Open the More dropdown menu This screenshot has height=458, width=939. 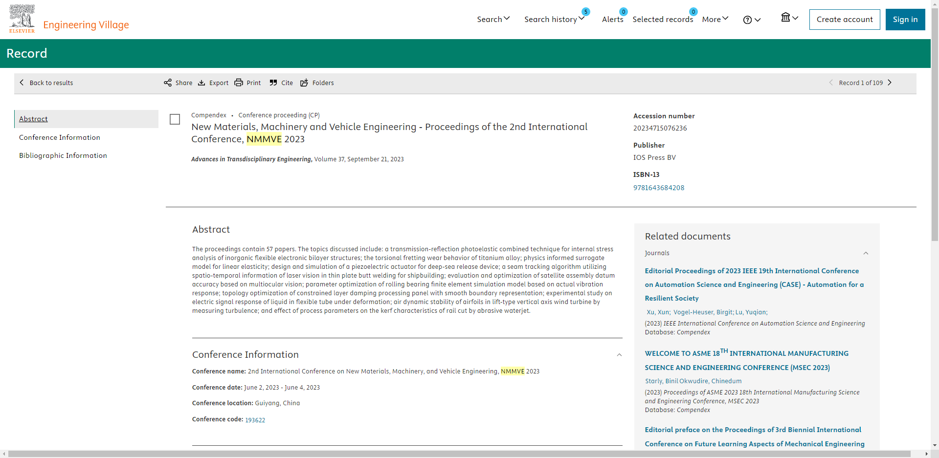[x=715, y=19]
